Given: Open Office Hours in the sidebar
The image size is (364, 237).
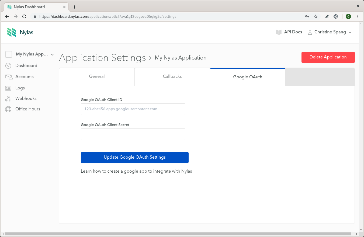Looking at the screenshot, I should click(28, 109).
